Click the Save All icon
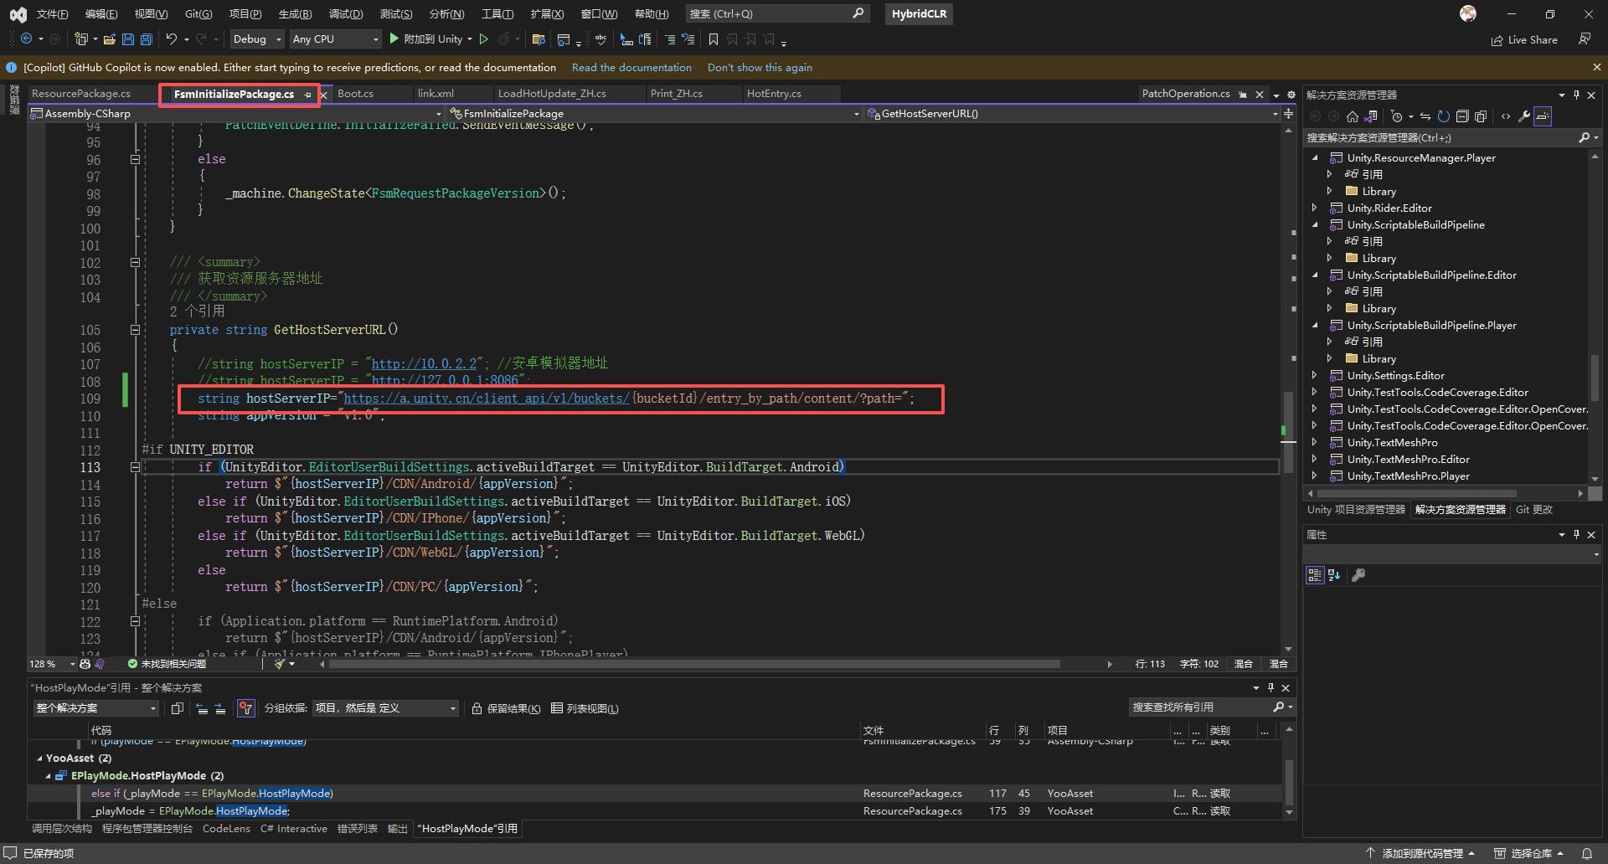 tap(147, 39)
